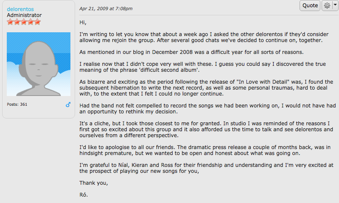Open the post options gear icon
339x203 pixels.
point(327,6)
